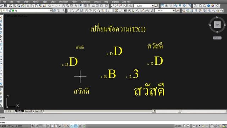This screenshot has height=128, width=227.
Task: Click the MODEL button in status bar
Action: [x=178, y=126]
